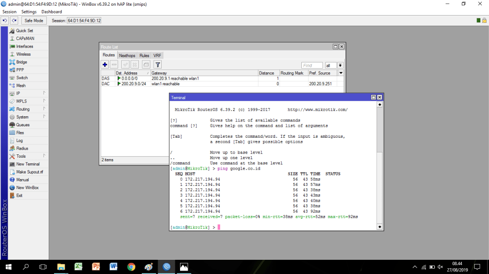Launch New Terminal from the sidebar
Viewport: 489px width, 274px height.
tap(28, 164)
